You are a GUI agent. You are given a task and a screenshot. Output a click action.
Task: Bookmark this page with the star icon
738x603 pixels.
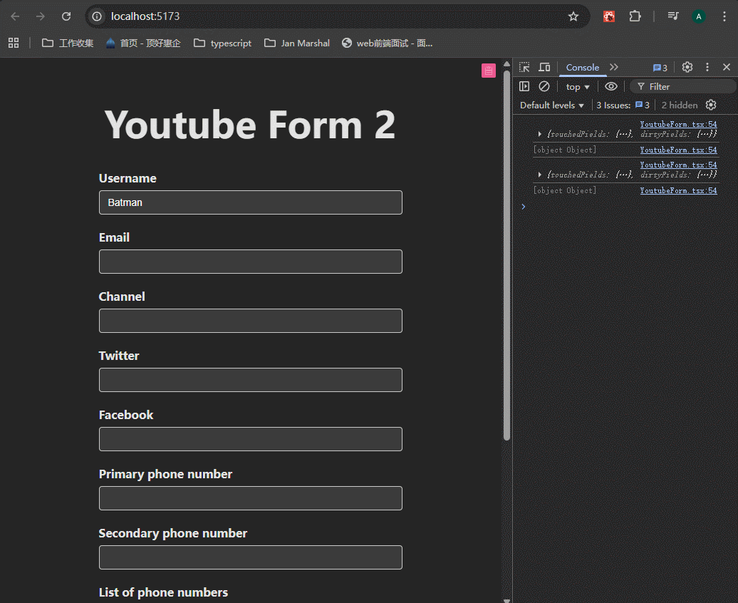pos(573,16)
